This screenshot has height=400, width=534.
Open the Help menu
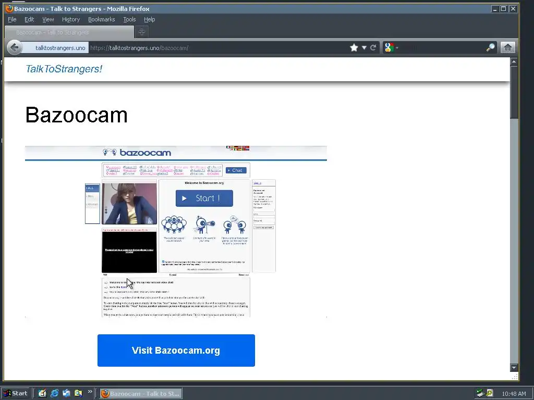[149, 19]
